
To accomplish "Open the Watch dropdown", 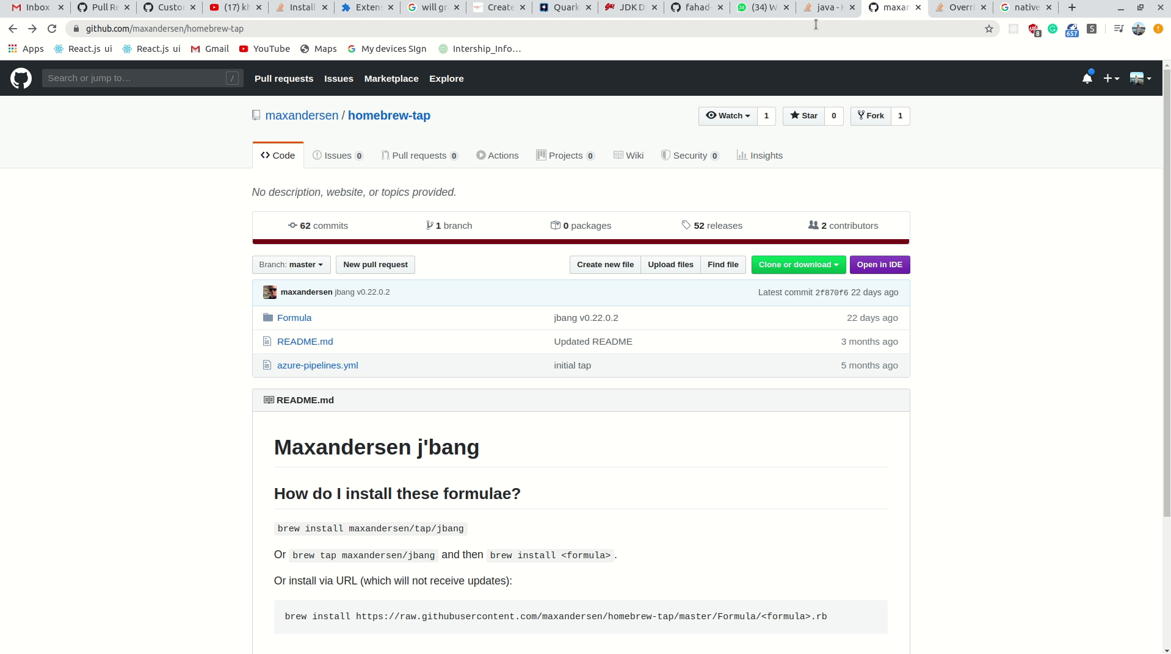I will 728,116.
